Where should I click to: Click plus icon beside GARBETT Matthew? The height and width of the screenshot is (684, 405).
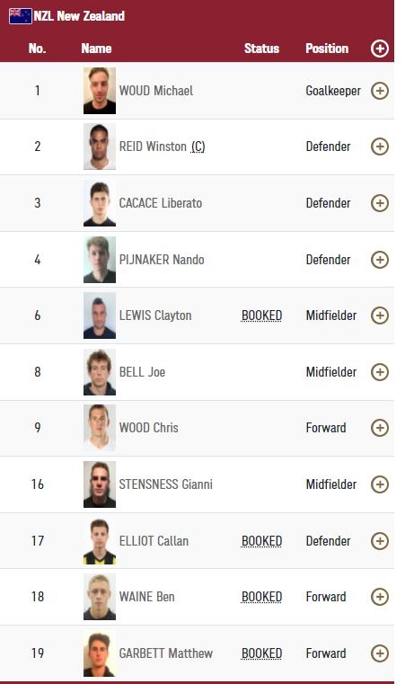(379, 653)
